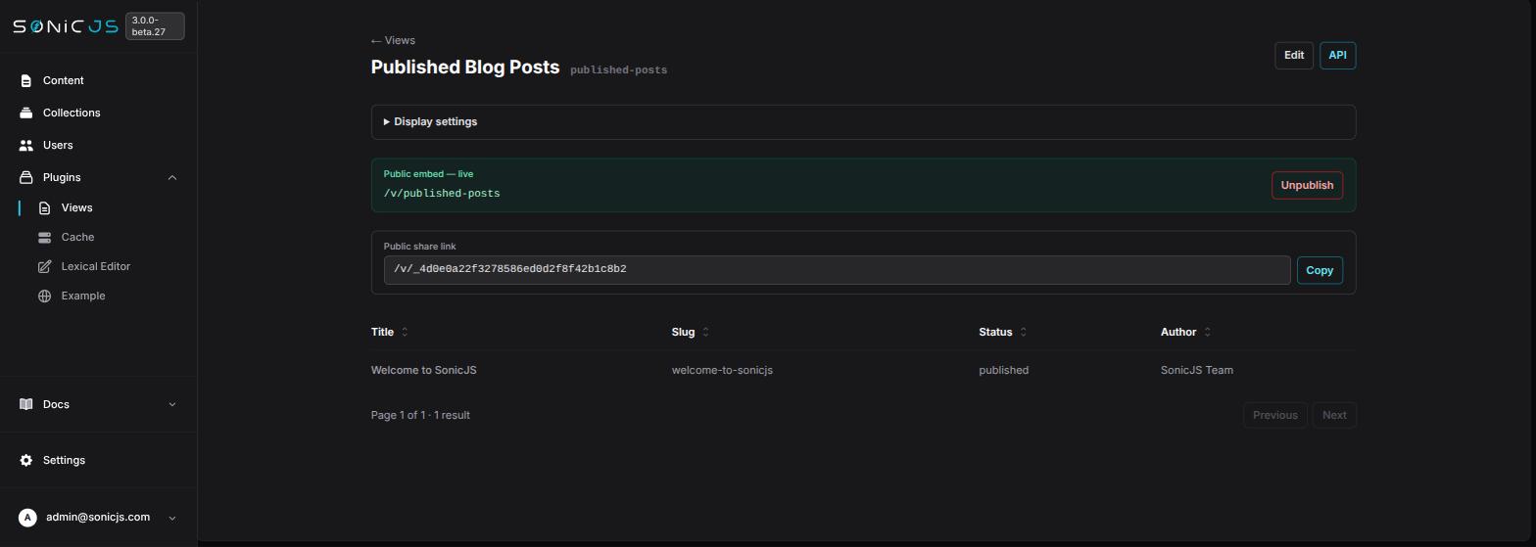The width and height of the screenshot is (1536, 547).
Task: Click the Slug column header
Action: pos(683,332)
